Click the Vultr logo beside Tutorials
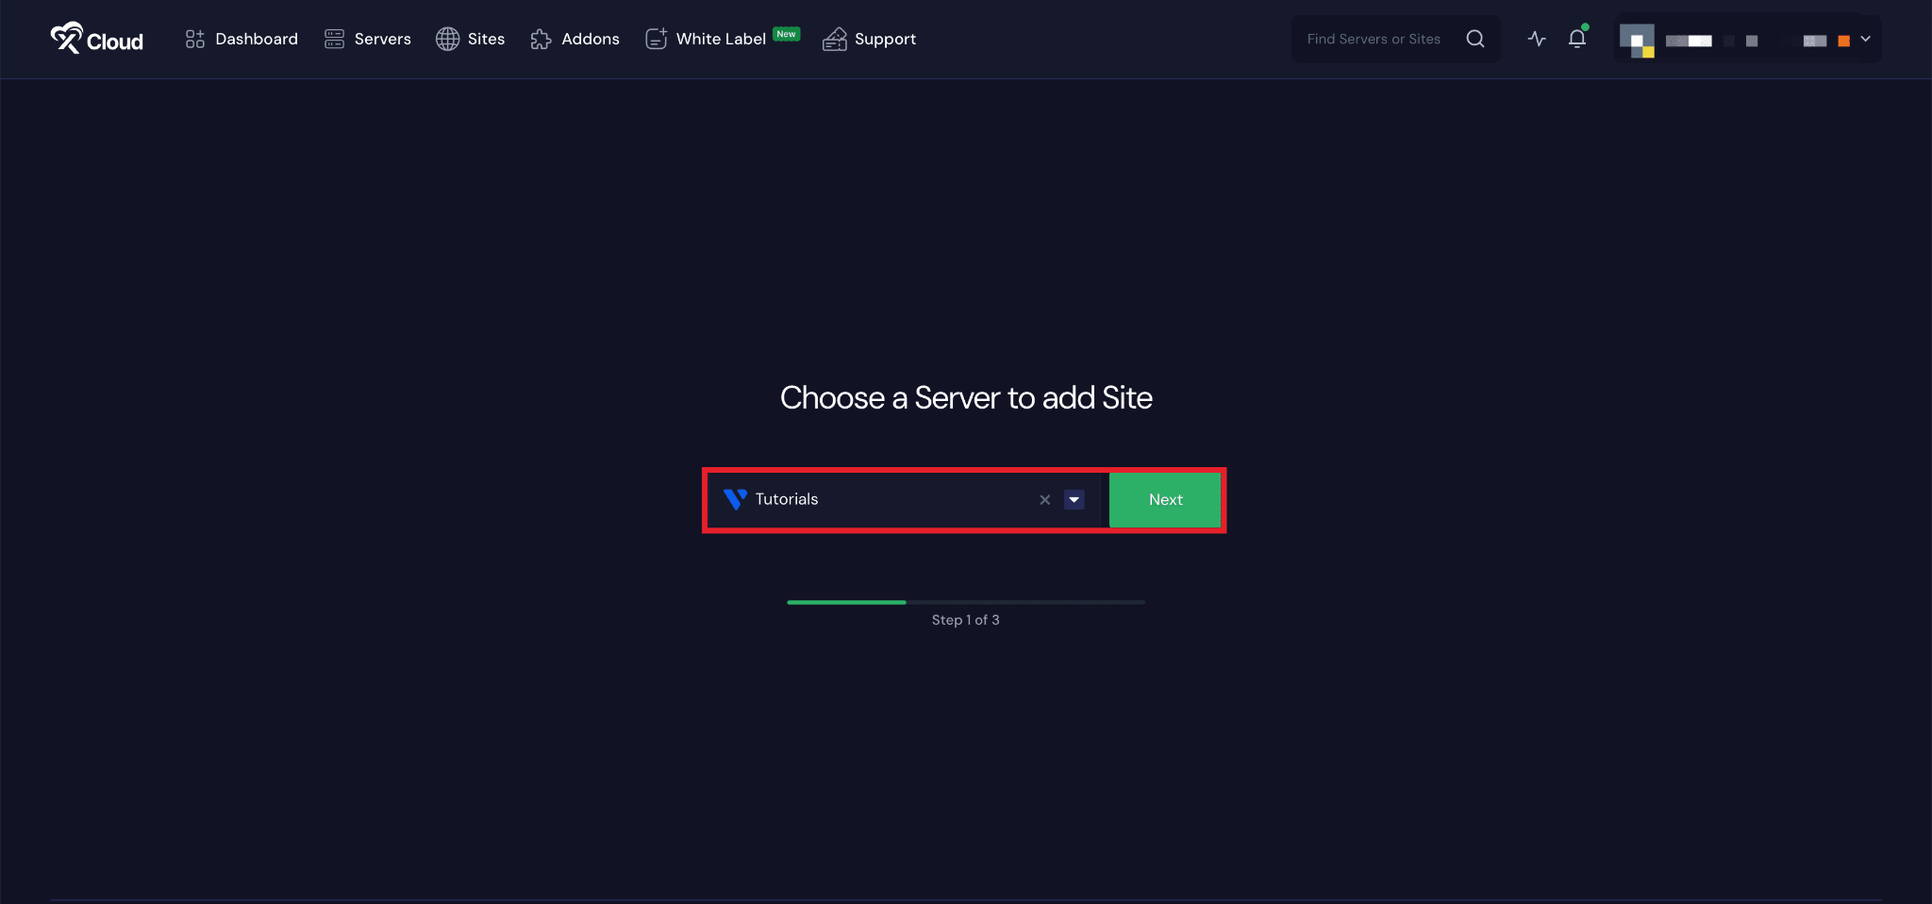Viewport: 1932px width, 904px height. point(735,499)
